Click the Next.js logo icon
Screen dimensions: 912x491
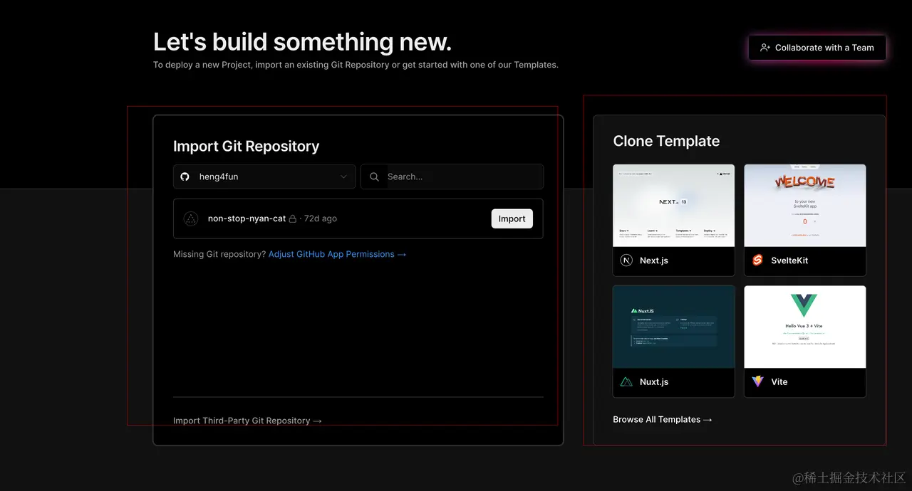point(626,260)
